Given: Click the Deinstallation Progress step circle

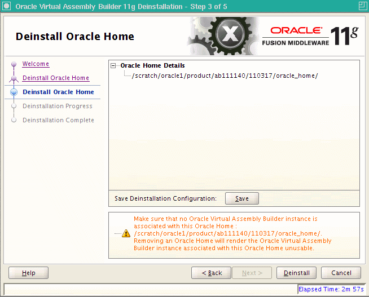Looking at the screenshot, I should [x=14, y=106].
